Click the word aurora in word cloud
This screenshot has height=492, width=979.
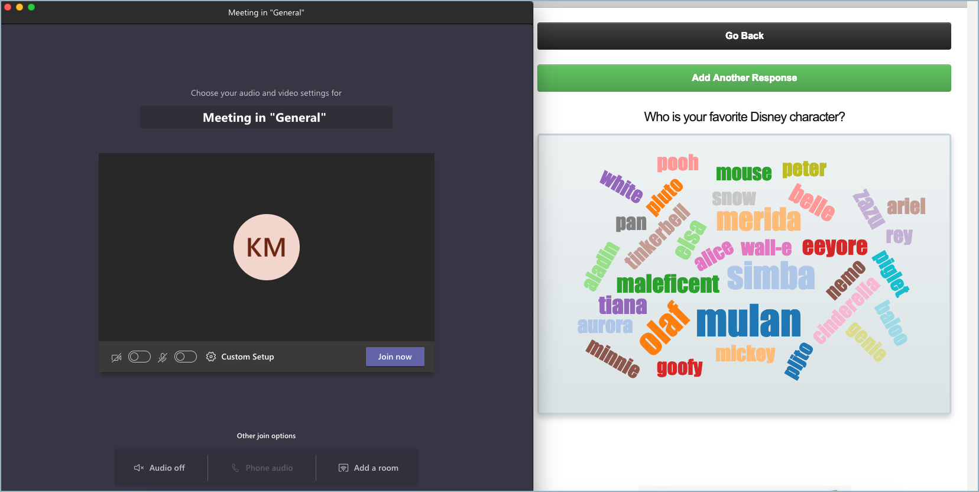pyautogui.click(x=605, y=326)
